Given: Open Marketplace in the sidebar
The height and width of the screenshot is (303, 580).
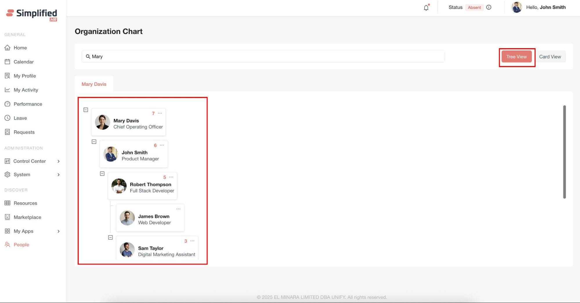Looking at the screenshot, I should point(27,217).
